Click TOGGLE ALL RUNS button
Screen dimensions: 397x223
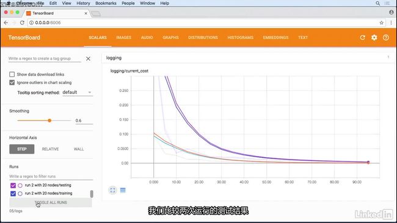coord(51,202)
